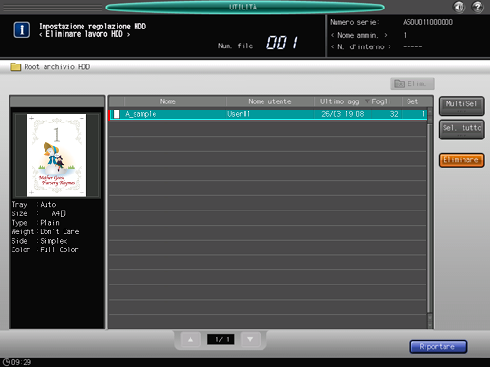Click the A4 size property
This screenshot has height=367, width=490.
pyautogui.click(x=59, y=213)
